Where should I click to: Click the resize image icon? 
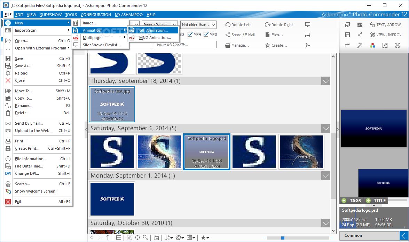click(385, 45)
